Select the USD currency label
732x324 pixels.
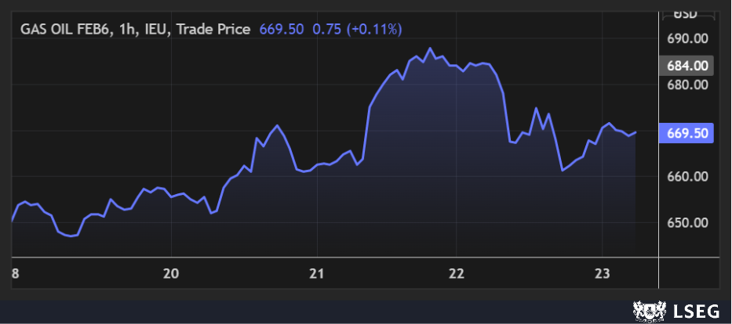point(686,13)
